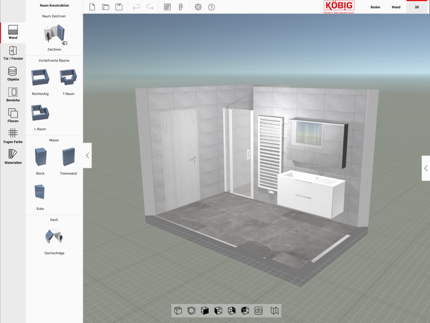
Task: Select the sixth cube view icon
Action: pos(245,311)
